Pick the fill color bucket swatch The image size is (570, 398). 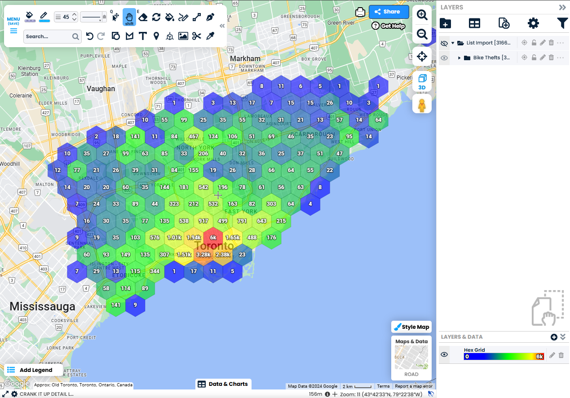tap(30, 17)
